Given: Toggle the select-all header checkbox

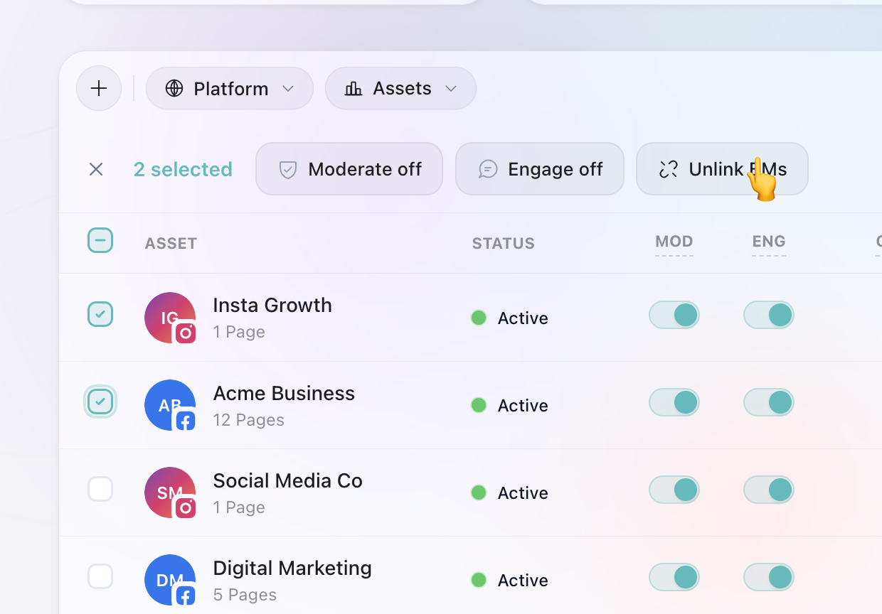Looking at the screenshot, I should pyautogui.click(x=100, y=240).
